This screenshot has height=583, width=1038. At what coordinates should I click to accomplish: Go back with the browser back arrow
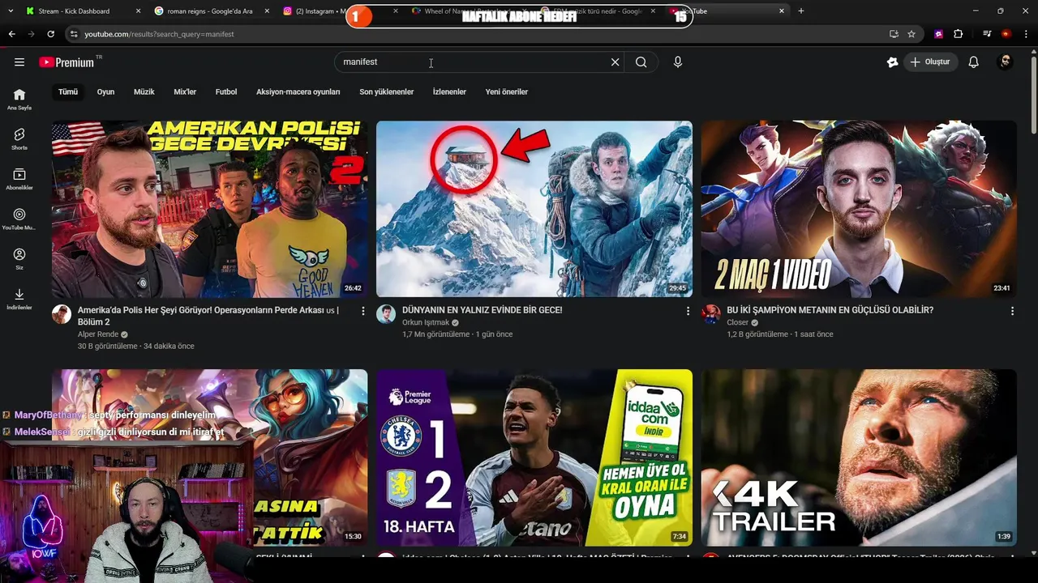11,34
